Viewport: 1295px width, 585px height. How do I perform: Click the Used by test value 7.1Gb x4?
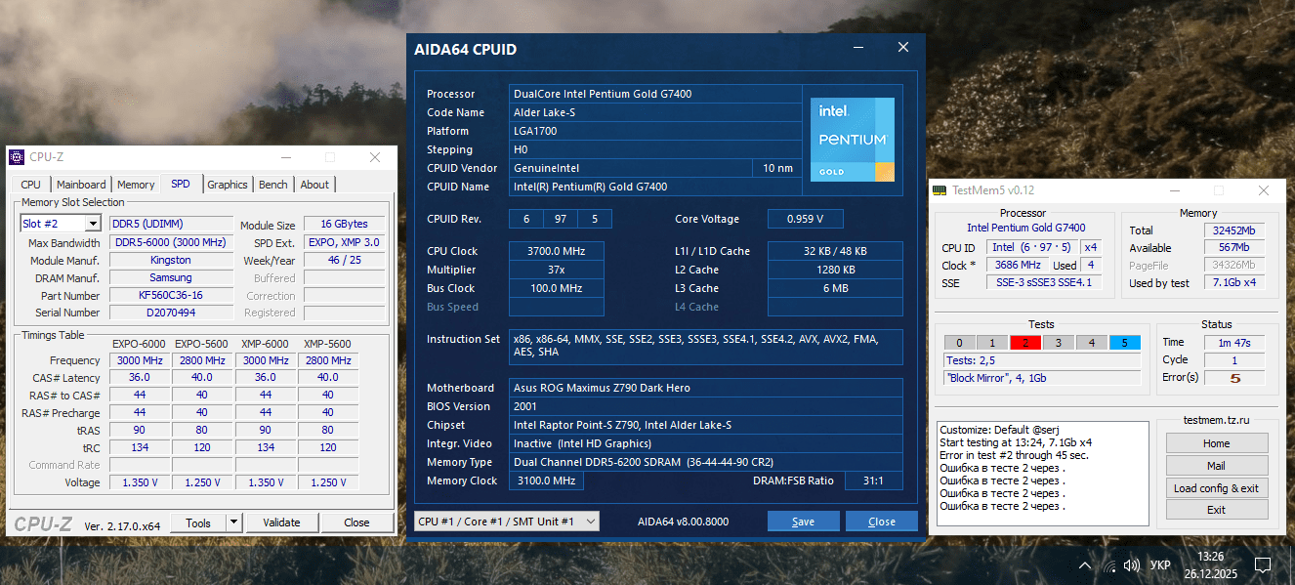click(x=1234, y=283)
